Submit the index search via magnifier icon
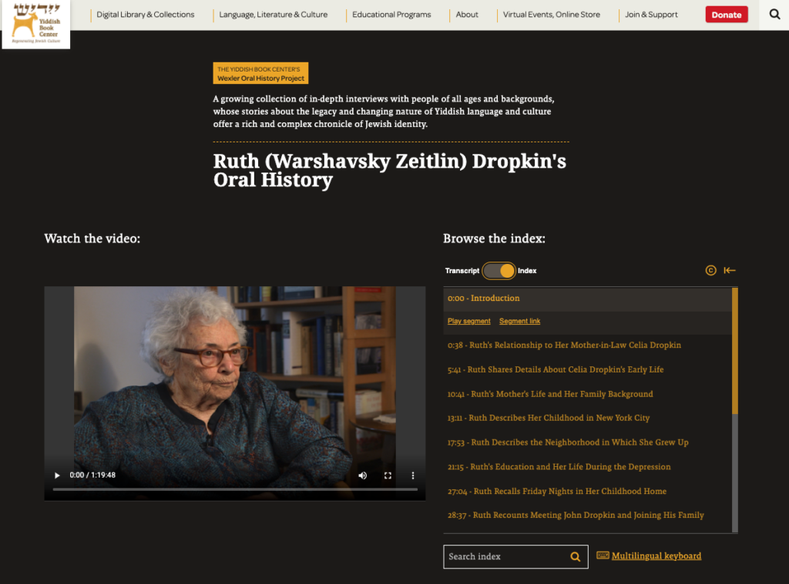Viewport: 789px width, 584px height. click(x=575, y=556)
